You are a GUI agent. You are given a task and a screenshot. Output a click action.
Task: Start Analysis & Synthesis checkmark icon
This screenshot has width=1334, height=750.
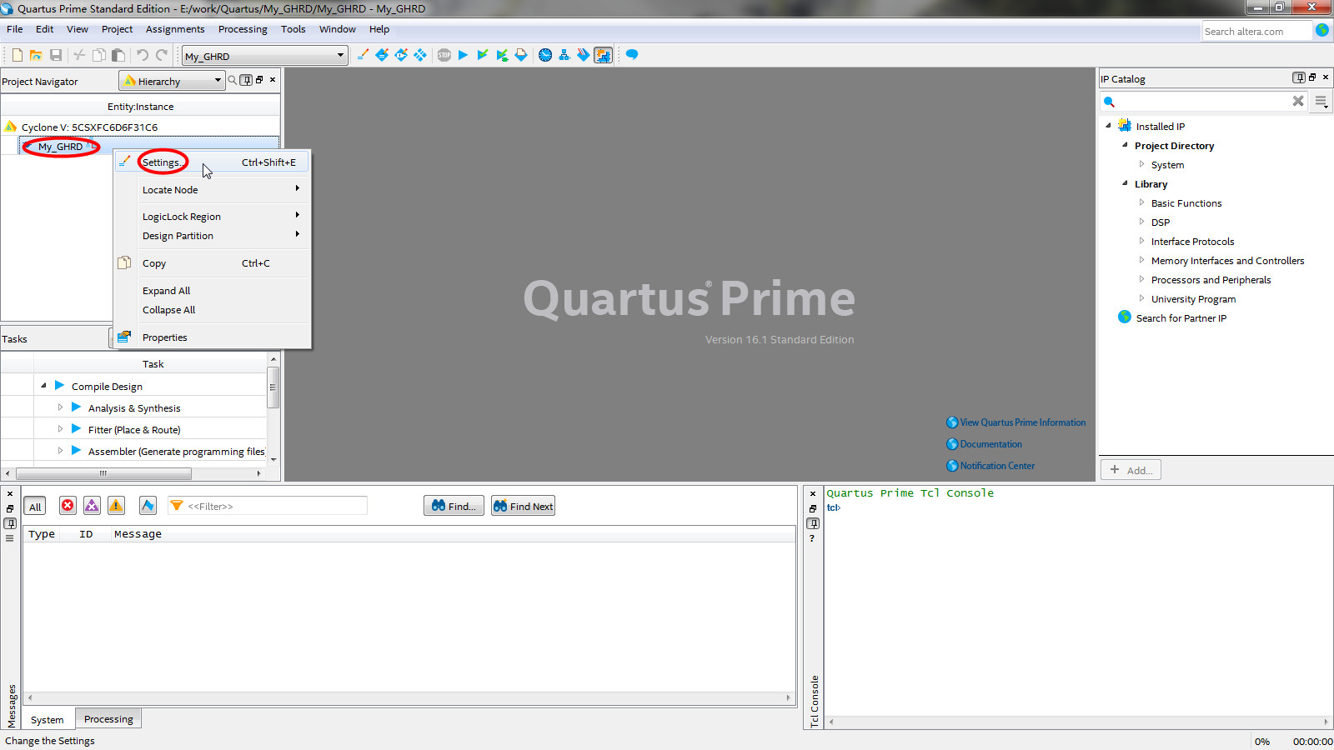[x=483, y=55]
